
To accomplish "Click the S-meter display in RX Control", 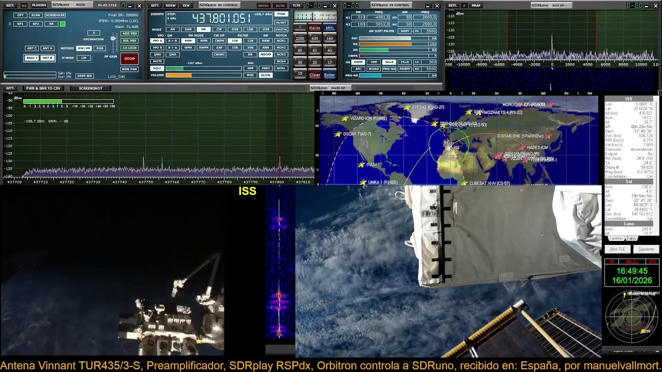I will click(314, 16).
